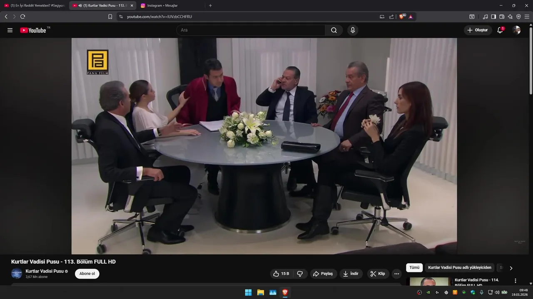Open Brave VPN shield icon
Screen dimensions: 533x299
pyautogui.click(x=518, y=17)
